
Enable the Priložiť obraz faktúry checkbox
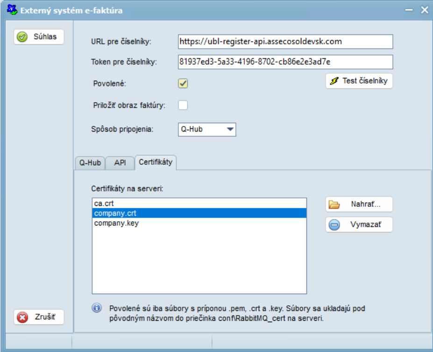coord(183,105)
